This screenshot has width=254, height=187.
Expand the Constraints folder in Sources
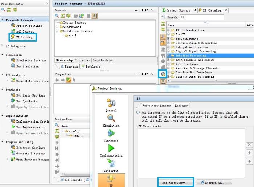pos(57,27)
